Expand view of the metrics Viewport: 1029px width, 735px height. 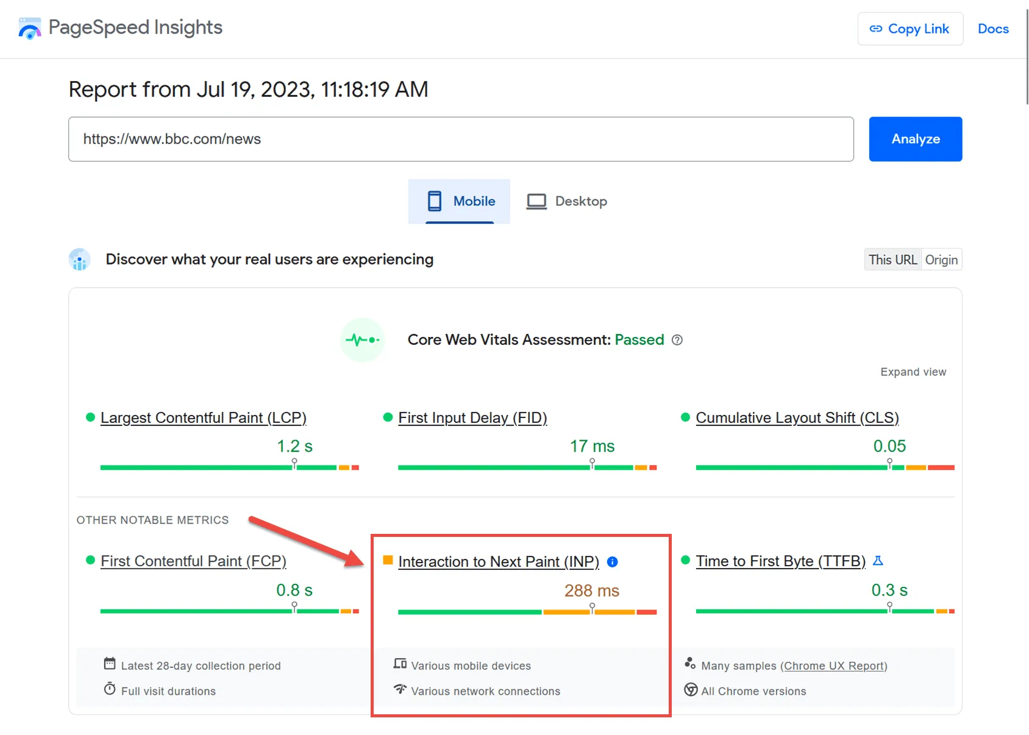913,372
